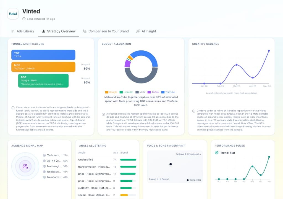The width and height of the screenshot is (283, 199).
Task: Click the black competitor dot in Voice & Tone chart
Action: point(171,164)
